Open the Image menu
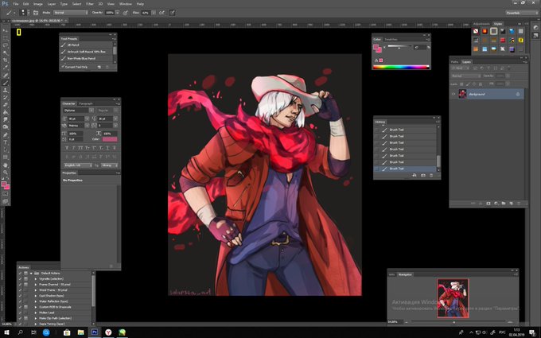Screen dimensions: 541x338 click(38, 4)
